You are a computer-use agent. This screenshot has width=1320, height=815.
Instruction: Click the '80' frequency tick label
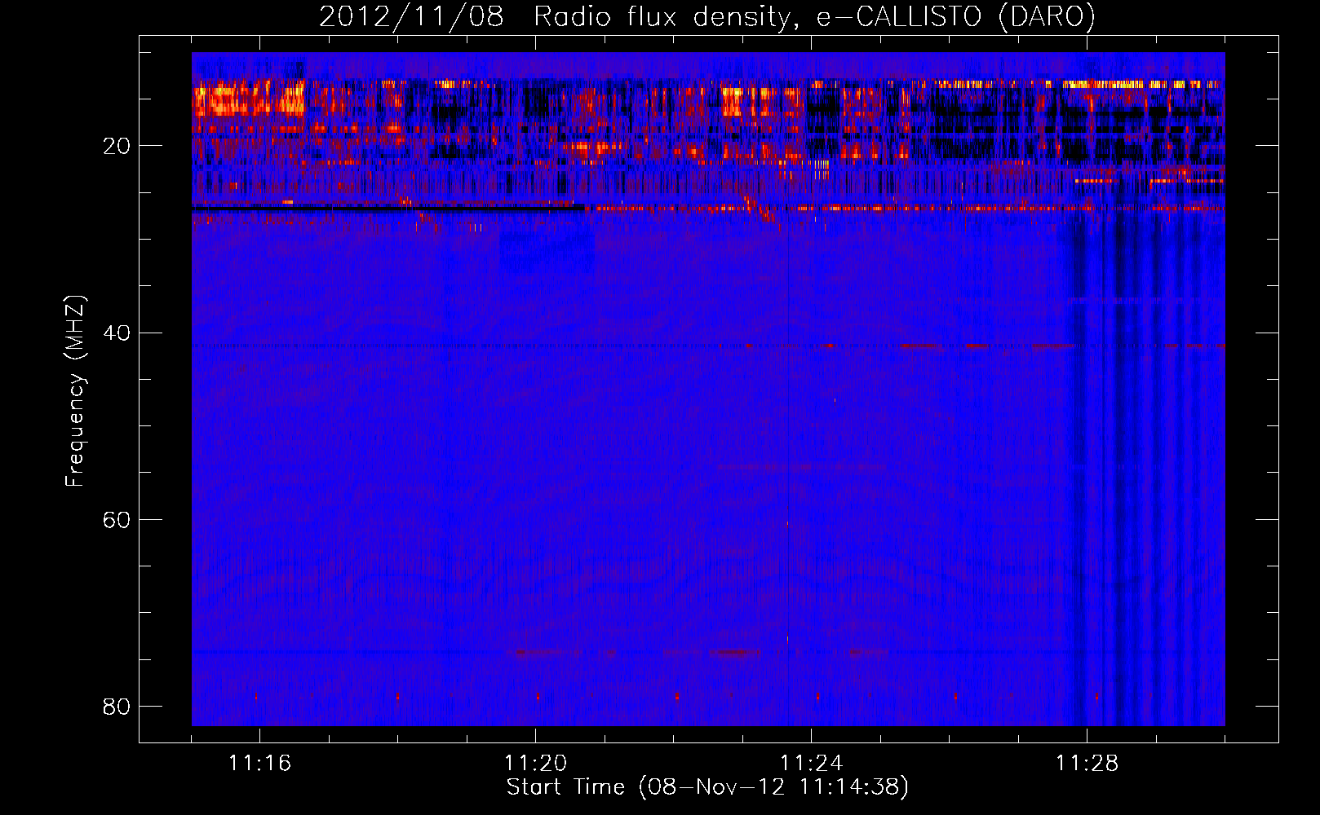click(x=117, y=706)
